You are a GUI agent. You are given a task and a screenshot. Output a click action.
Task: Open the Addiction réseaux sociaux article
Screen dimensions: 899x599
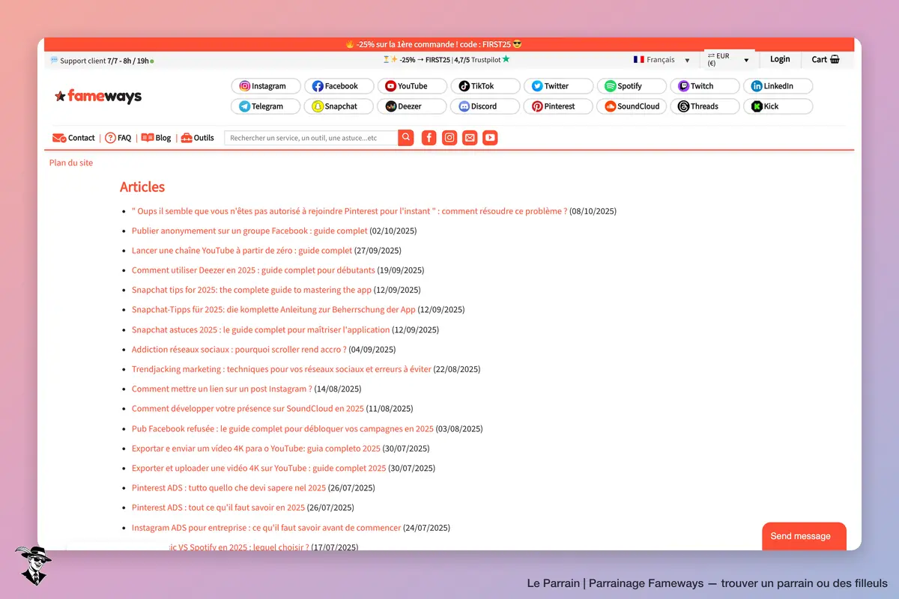(x=239, y=350)
